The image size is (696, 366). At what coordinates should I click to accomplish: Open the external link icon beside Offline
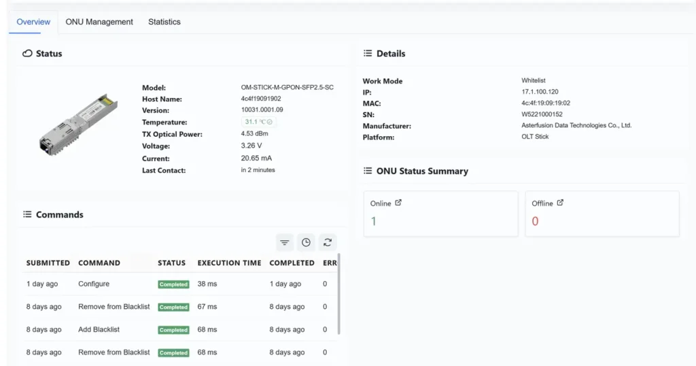(560, 203)
